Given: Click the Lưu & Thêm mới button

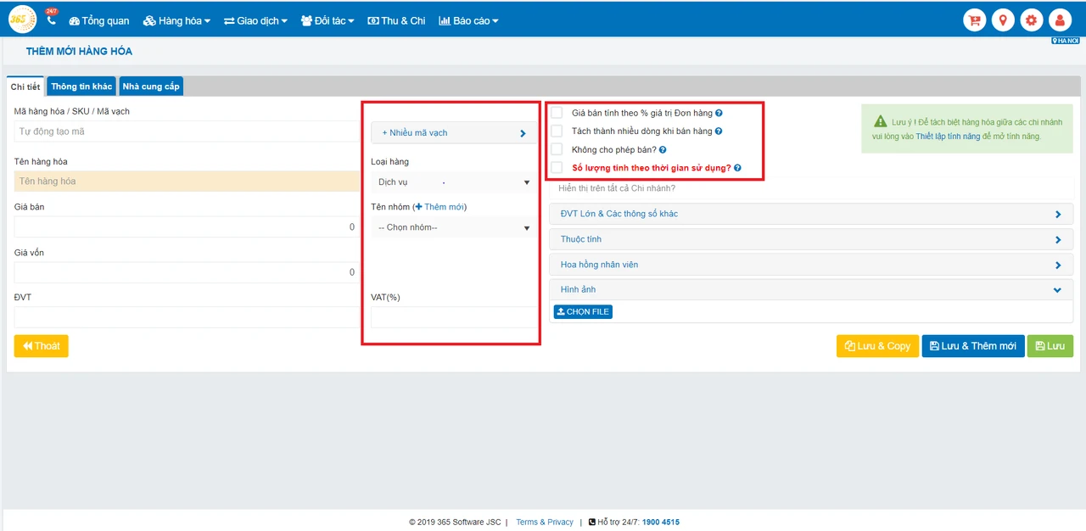Looking at the screenshot, I should [x=973, y=346].
